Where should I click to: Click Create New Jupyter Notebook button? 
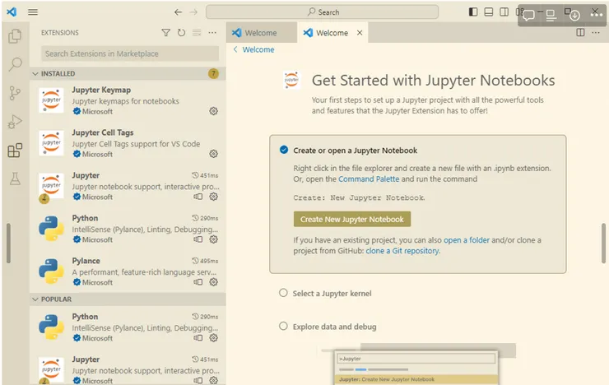[352, 220]
